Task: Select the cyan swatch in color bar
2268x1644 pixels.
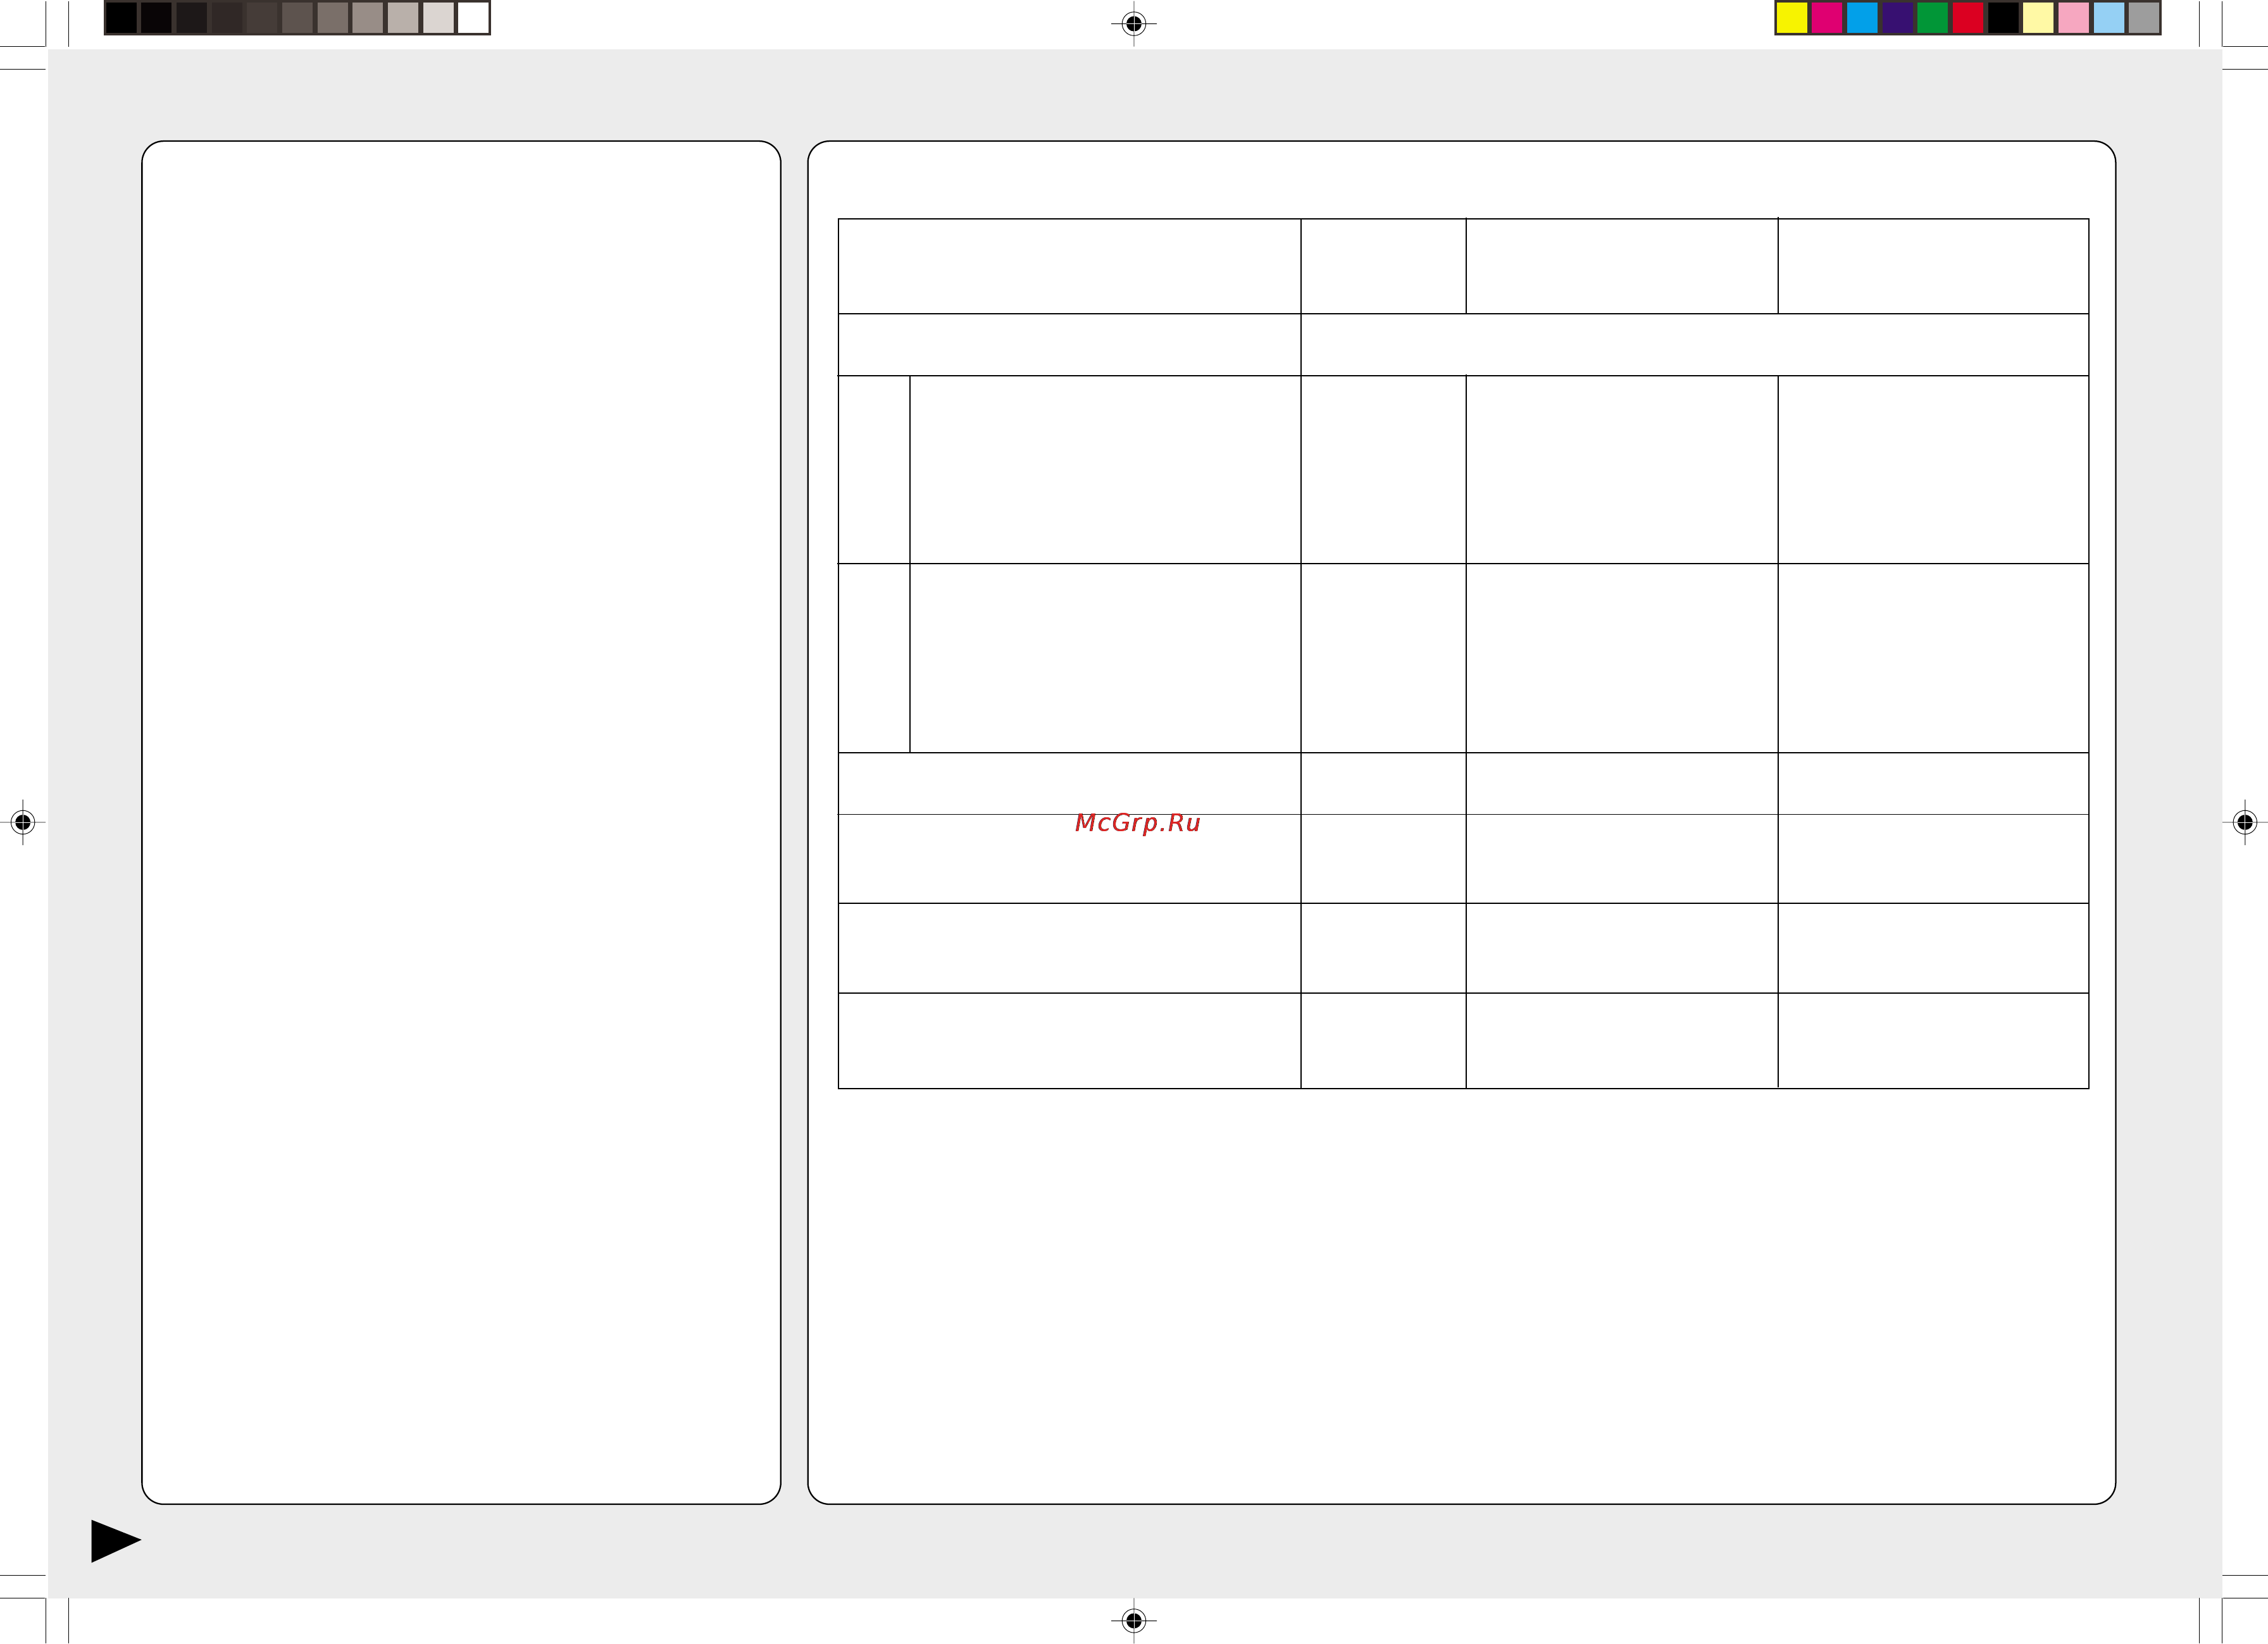Action: point(1862,18)
